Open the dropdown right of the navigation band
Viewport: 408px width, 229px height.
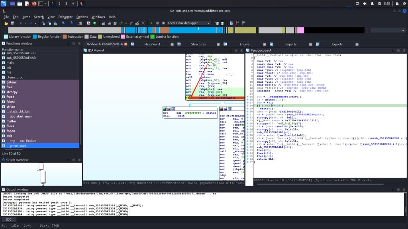click(388, 30)
